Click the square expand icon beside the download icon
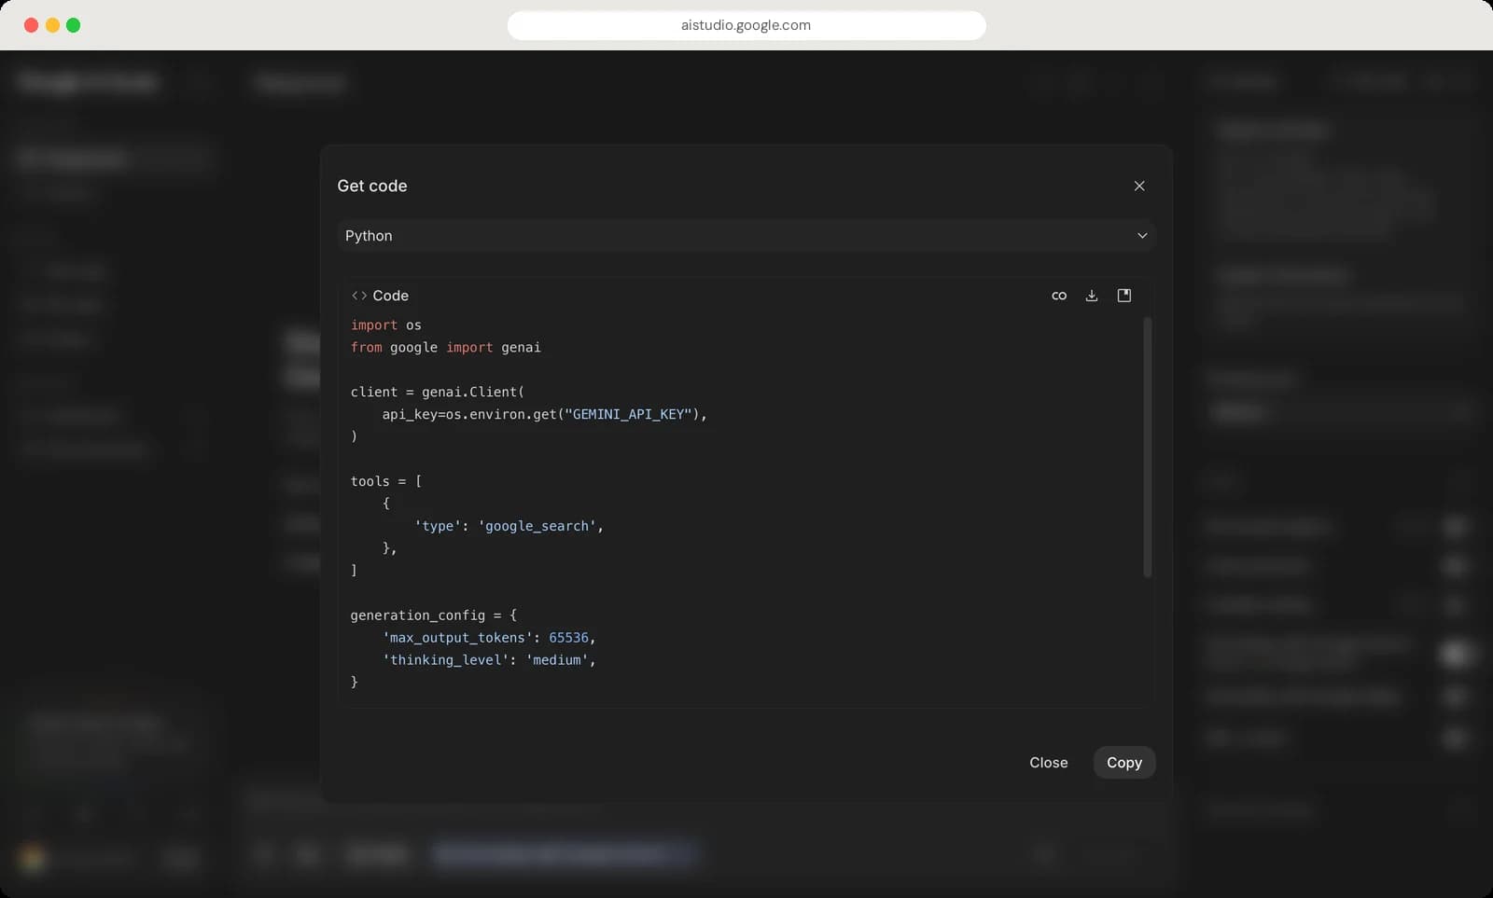Image resolution: width=1493 pixels, height=898 pixels. (1124, 296)
